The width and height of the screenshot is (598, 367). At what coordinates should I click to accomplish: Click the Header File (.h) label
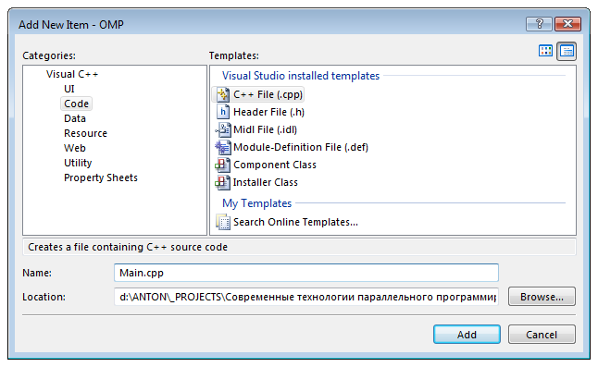click(x=268, y=112)
